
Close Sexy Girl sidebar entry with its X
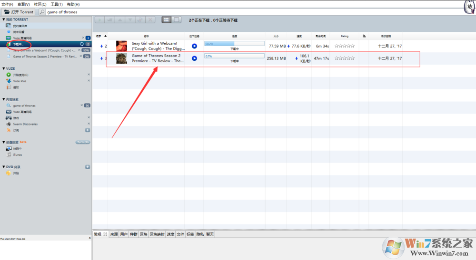point(79,50)
